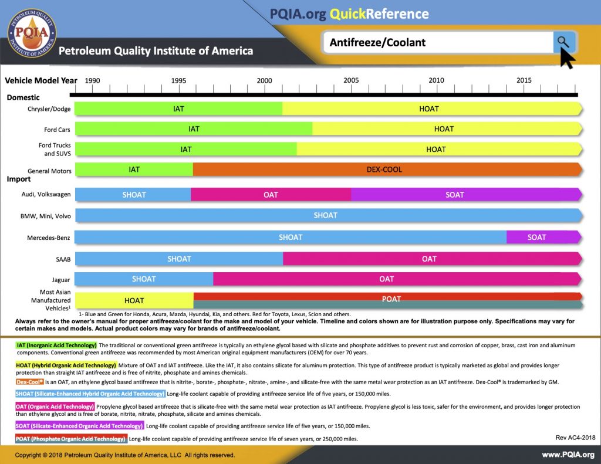Select the BMW, Mini, Volvo SHOAT bar
Viewport: 601px width, 464px height.
[x=329, y=215]
